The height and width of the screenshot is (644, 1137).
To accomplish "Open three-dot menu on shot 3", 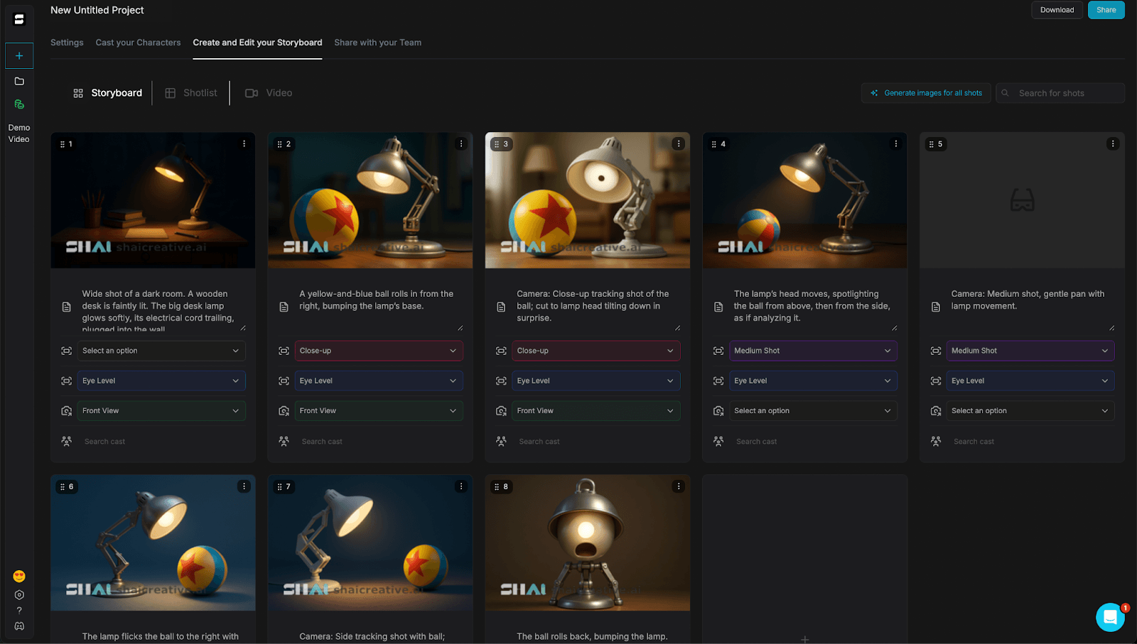I will click(679, 144).
